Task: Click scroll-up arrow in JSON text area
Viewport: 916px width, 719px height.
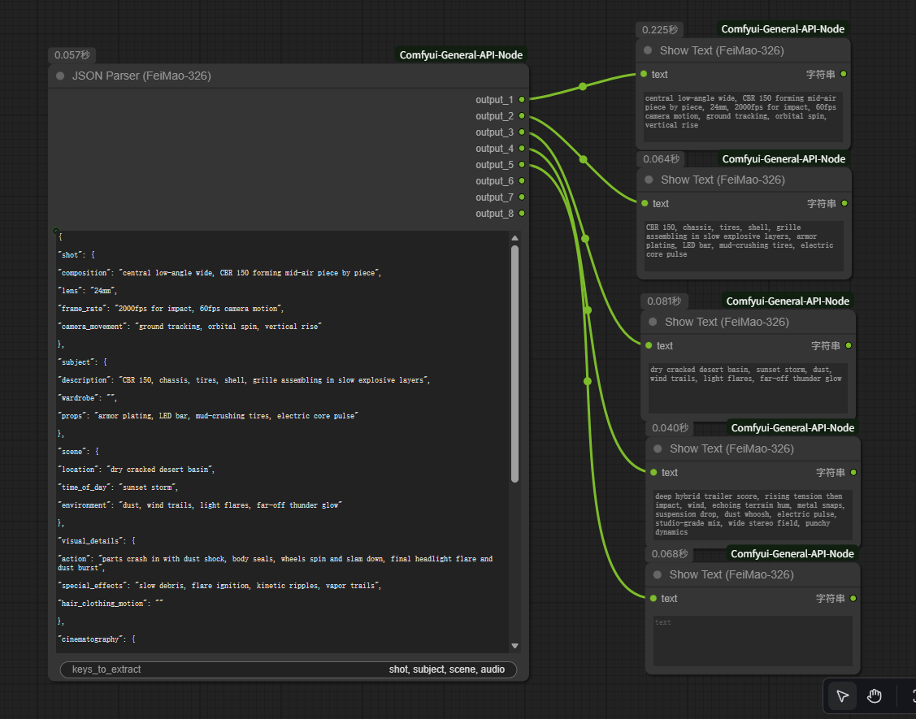Action: [x=514, y=238]
